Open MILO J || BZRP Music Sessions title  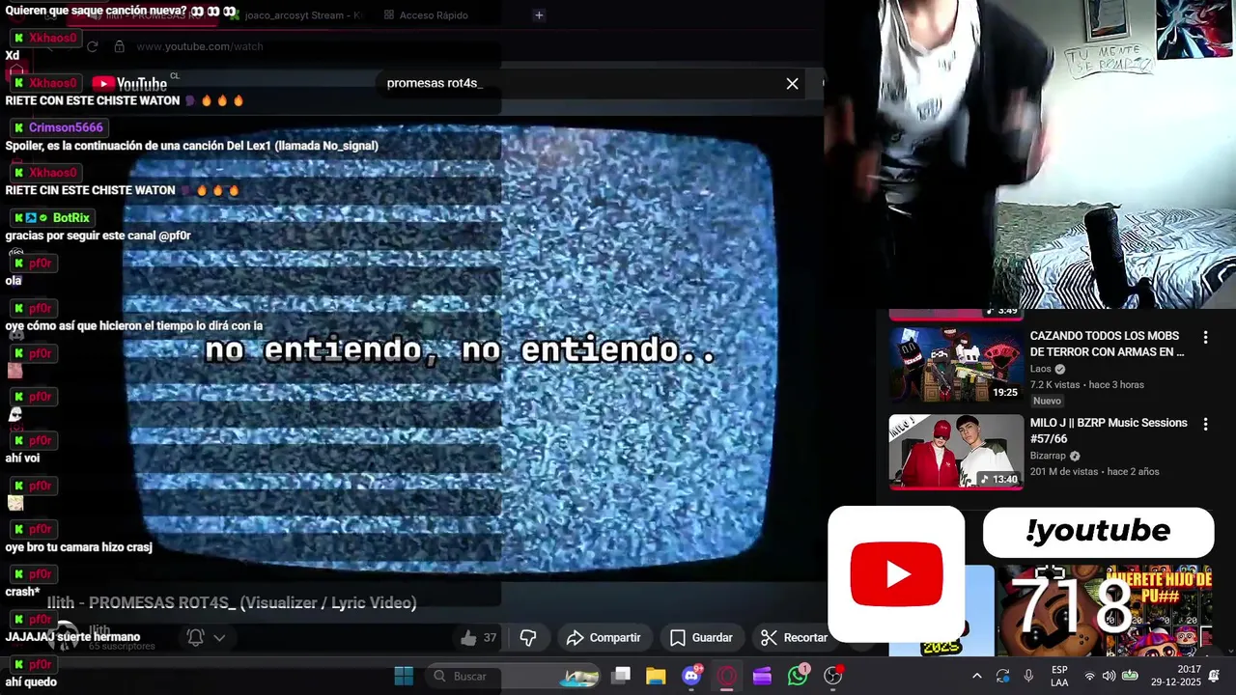(x=1109, y=431)
